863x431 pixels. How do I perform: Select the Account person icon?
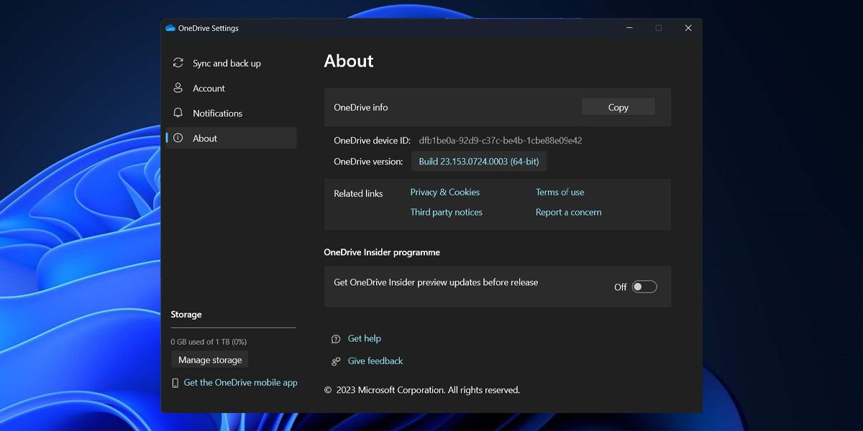178,88
